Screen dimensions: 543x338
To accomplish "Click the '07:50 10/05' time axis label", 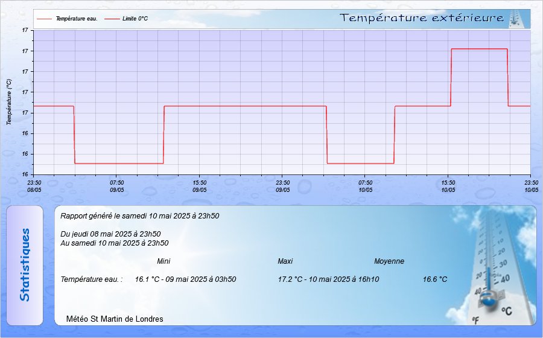I will pos(366,187).
